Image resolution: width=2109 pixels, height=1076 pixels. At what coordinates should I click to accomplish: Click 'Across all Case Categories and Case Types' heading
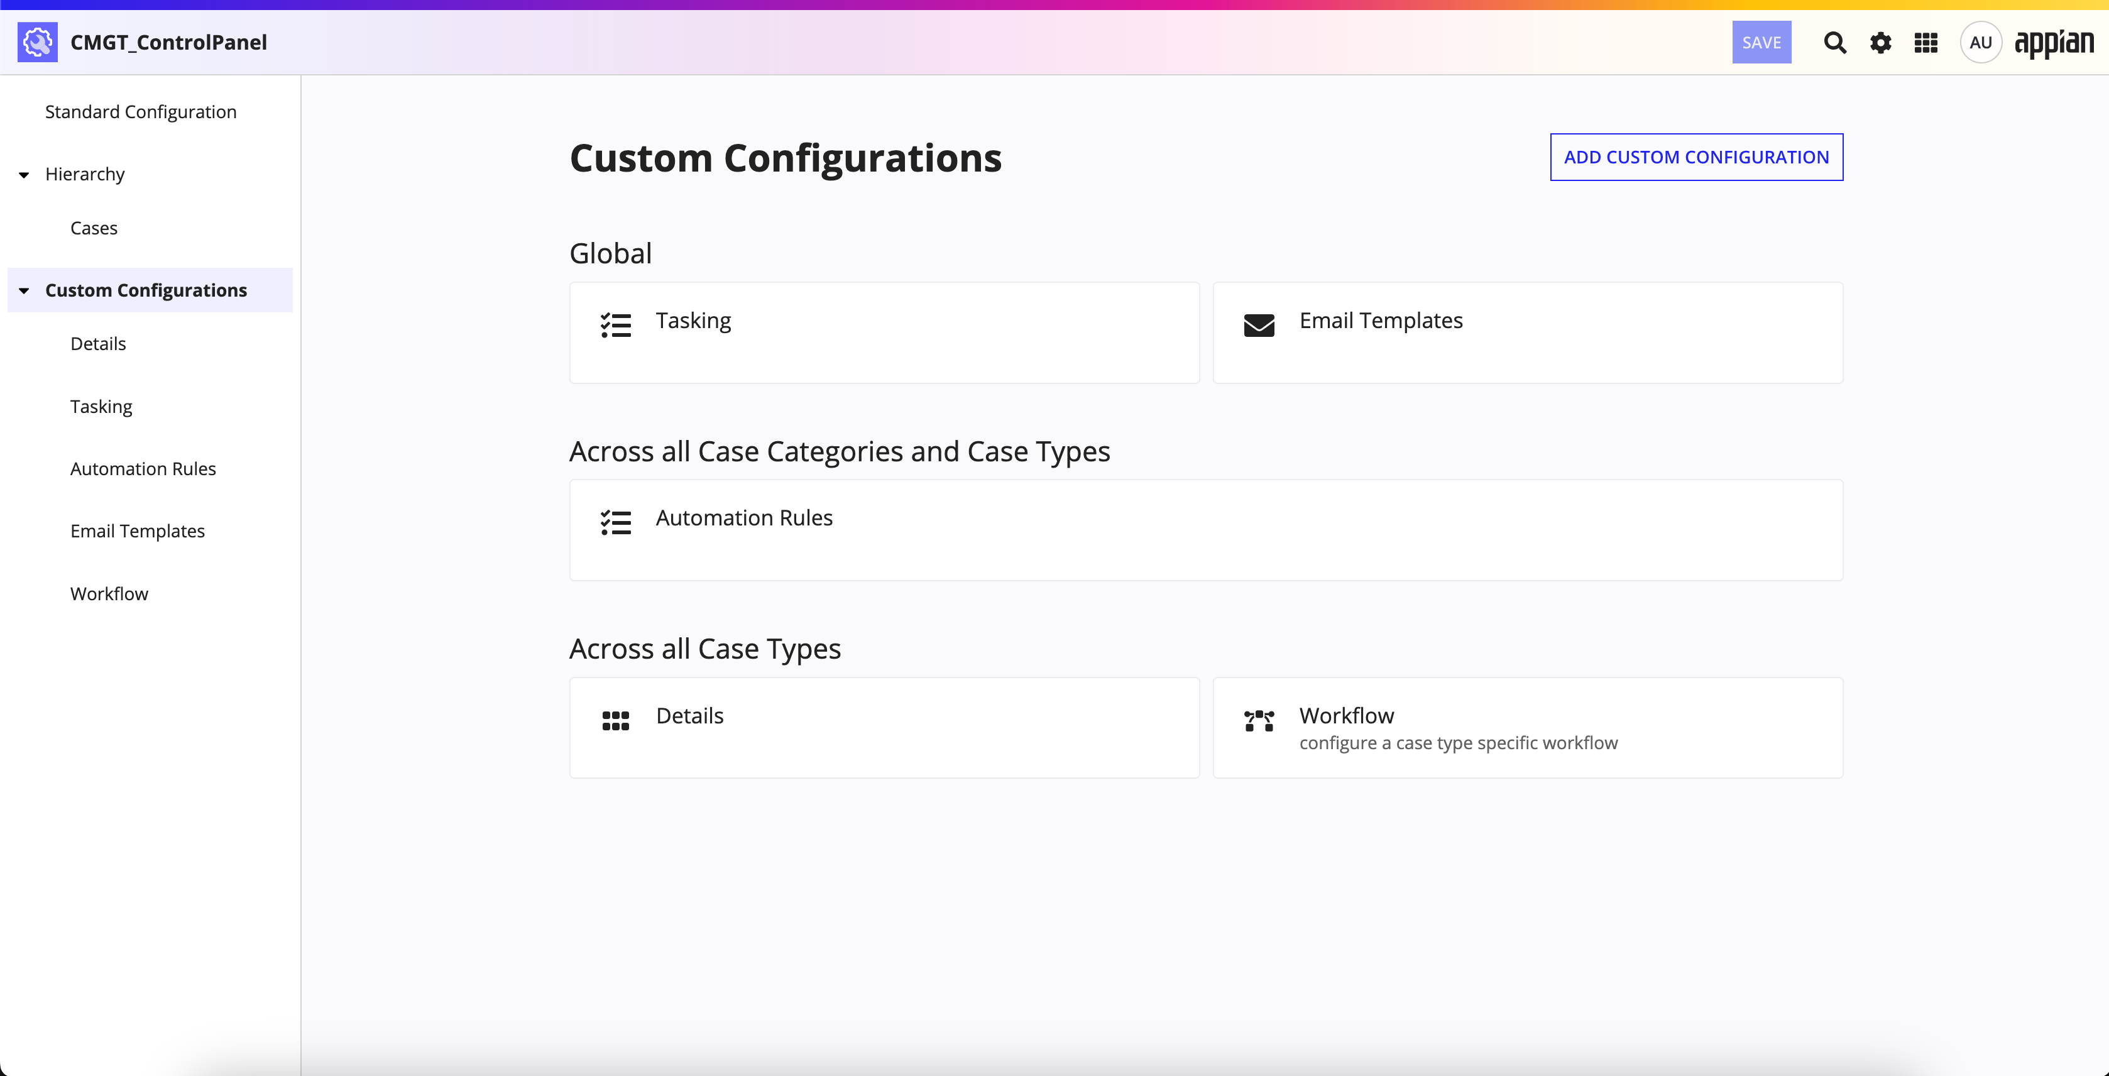[x=840, y=451]
